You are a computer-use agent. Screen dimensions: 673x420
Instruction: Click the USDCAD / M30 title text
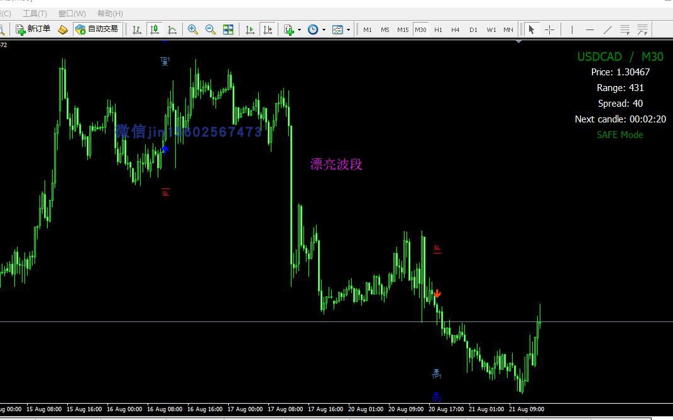pyautogui.click(x=620, y=57)
